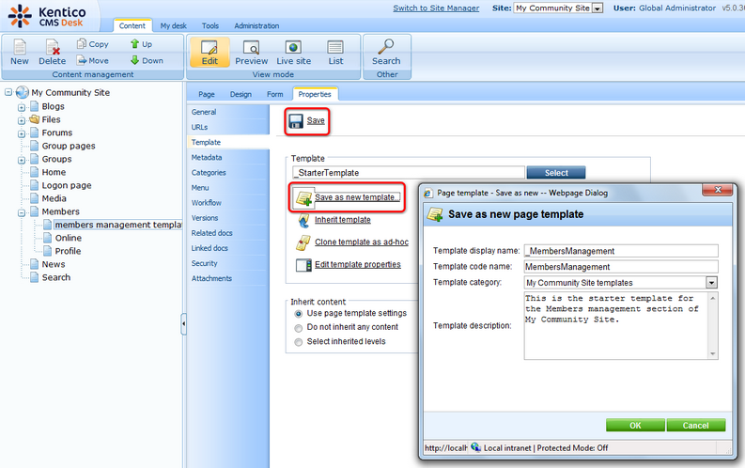
Task: Switch to the Design tab
Action: click(241, 94)
